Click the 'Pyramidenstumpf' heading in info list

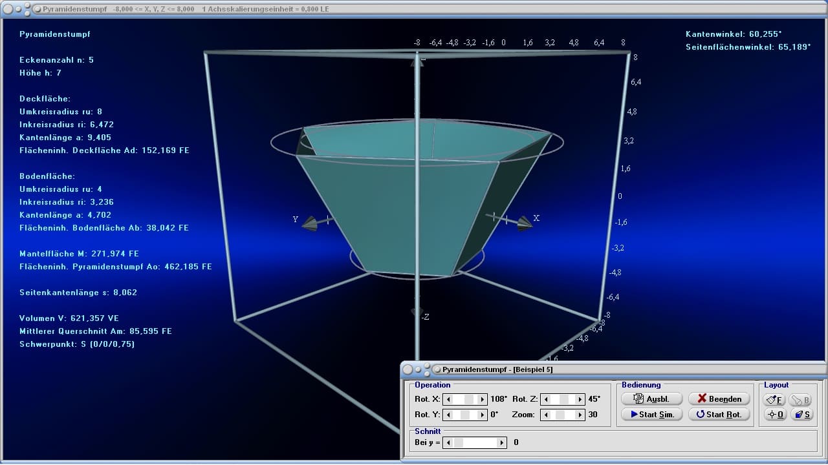[55, 34]
